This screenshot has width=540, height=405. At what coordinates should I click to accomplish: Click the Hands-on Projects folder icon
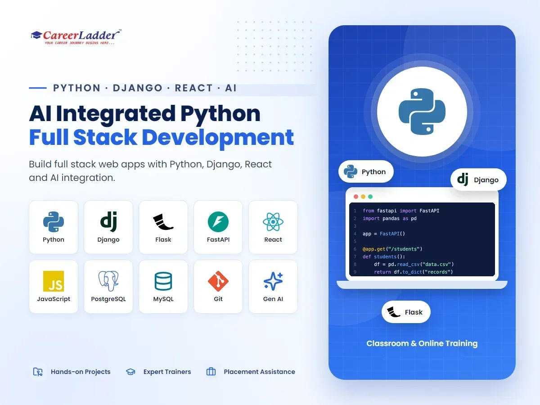click(x=38, y=372)
